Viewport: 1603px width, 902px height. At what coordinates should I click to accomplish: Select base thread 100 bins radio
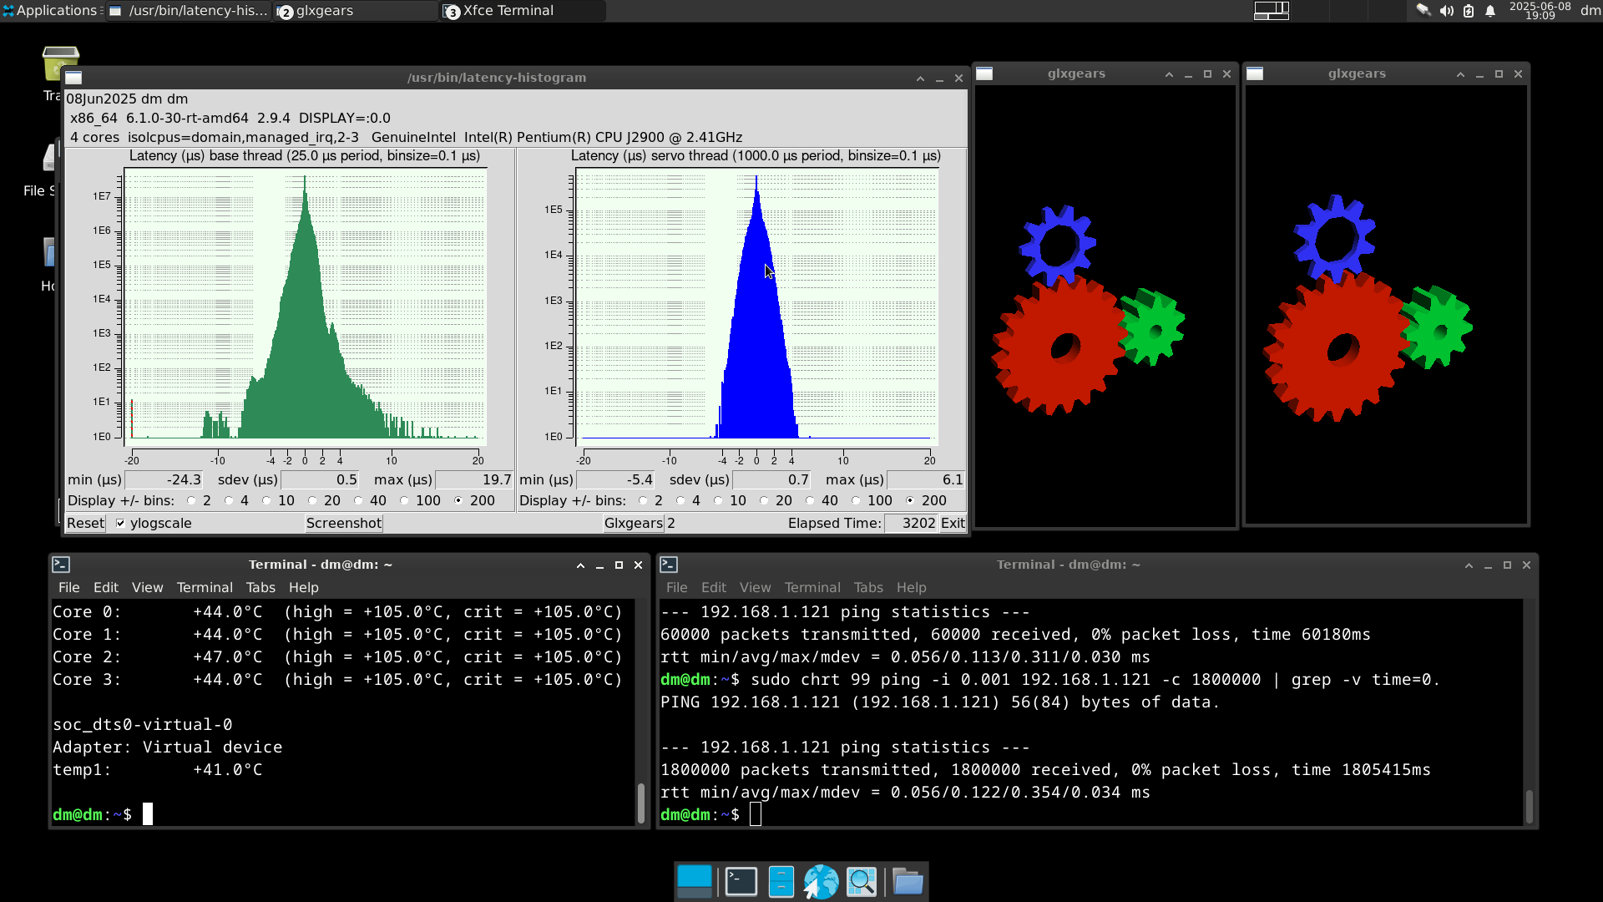(404, 501)
